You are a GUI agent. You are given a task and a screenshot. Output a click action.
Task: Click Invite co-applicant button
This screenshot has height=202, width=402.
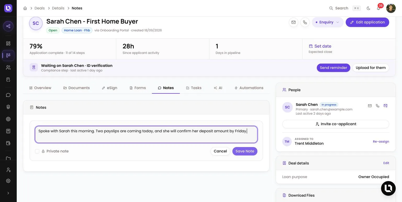(x=336, y=124)
